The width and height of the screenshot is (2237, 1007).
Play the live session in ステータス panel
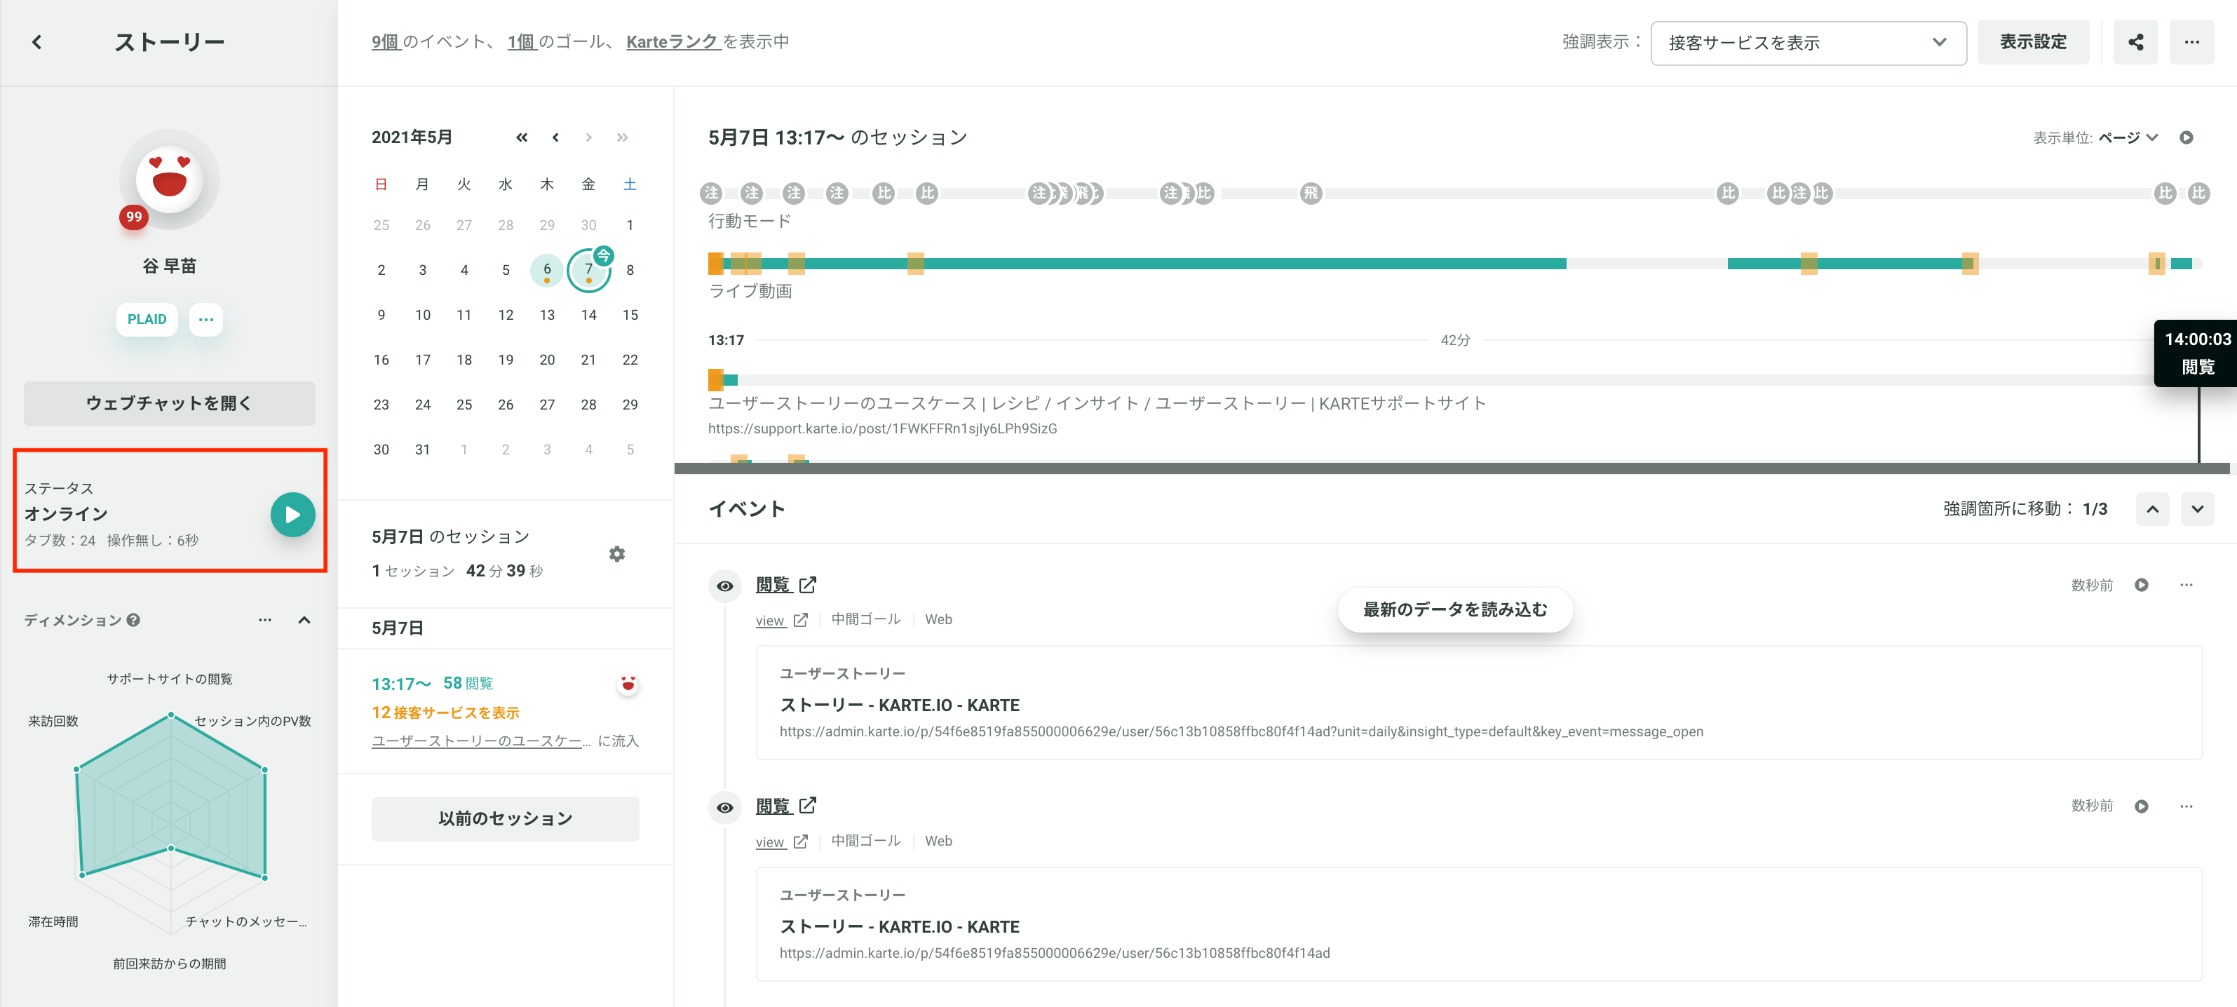[x=292, y=515]
